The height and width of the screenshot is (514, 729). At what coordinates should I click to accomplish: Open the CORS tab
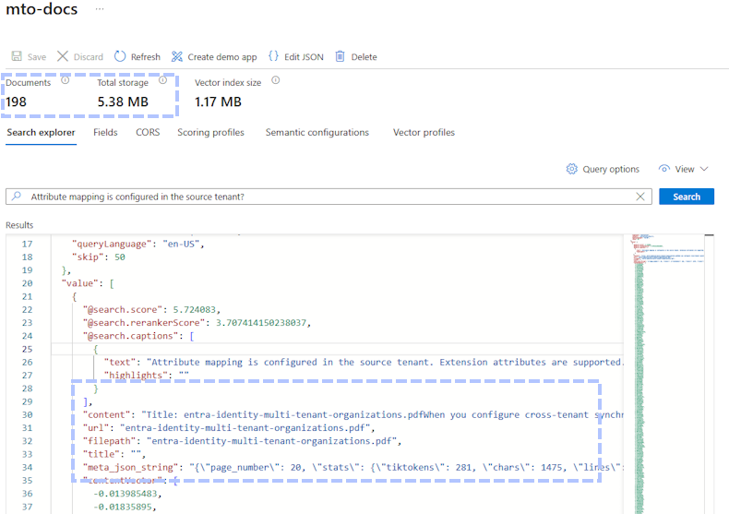click(148, 132)
